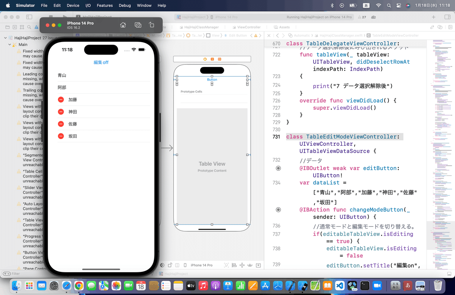Open the Debug menu
The width and height of the screenshot is (455, 295).
pyautogui.click(x=125, y=5)
